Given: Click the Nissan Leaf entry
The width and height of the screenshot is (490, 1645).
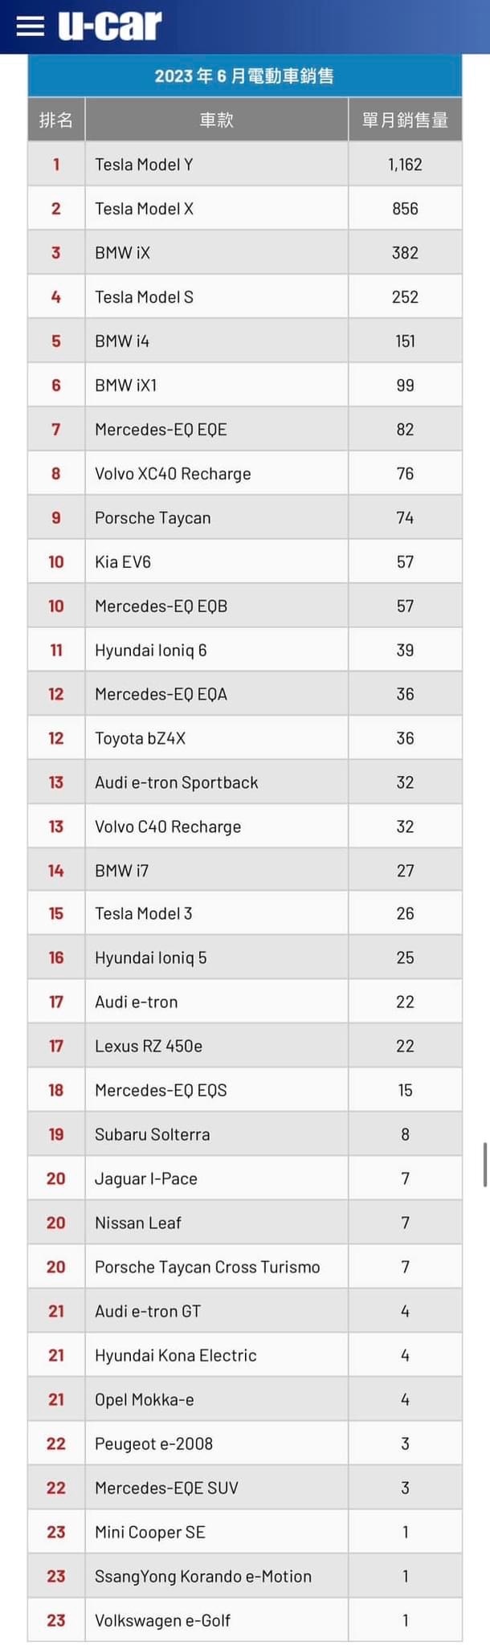Looking at the screenshot, I should pos(138,1223).
